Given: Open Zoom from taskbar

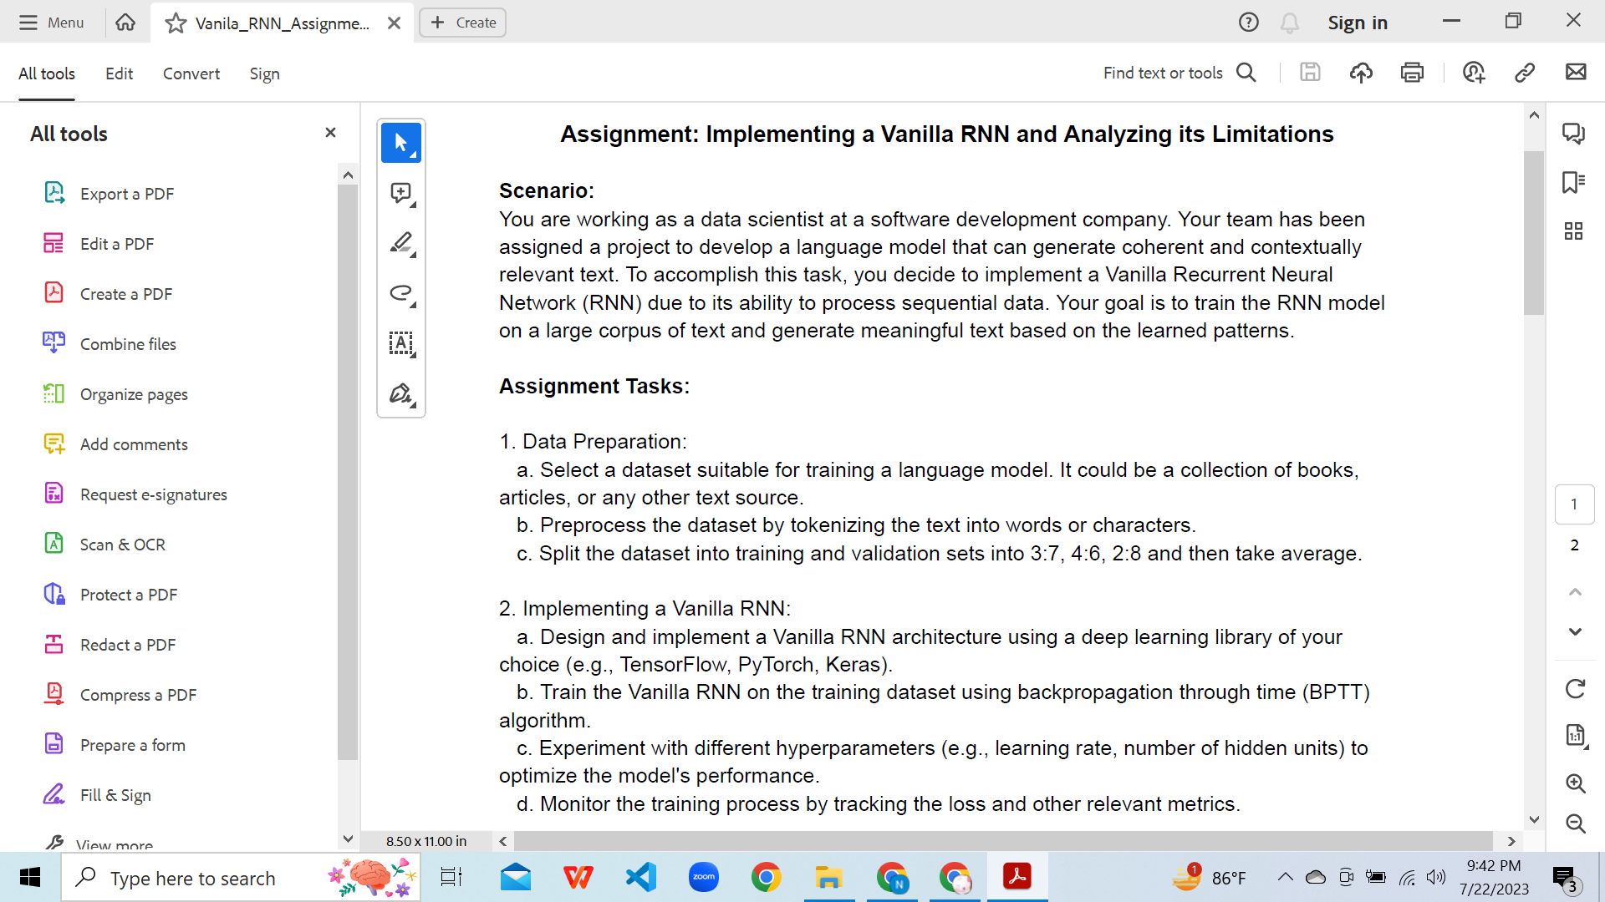Looking at the screenshot, I should tap(704, 877).
